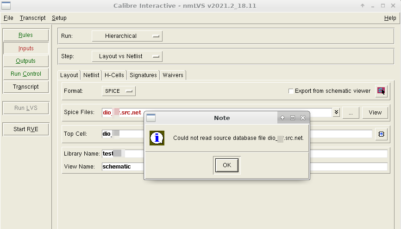Click the 'Could not read source database' message
The height and width of the screenshot is (229, 401).
coord(238,138)
